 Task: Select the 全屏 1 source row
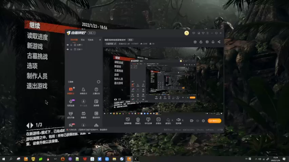(84, 45)
